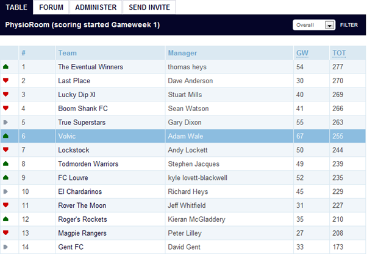Screen dimensions: 367x254
Task: Click red down arrow beside Last Place
Action: click(x=6, y=80)
